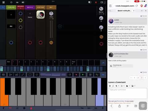Viewport: 148px width, 111px height.
Task: Tap the red record button in transport bar
Action: point(76,75)
